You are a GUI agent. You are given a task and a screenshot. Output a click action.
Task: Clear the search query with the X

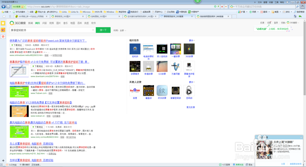tap(93, 30)
